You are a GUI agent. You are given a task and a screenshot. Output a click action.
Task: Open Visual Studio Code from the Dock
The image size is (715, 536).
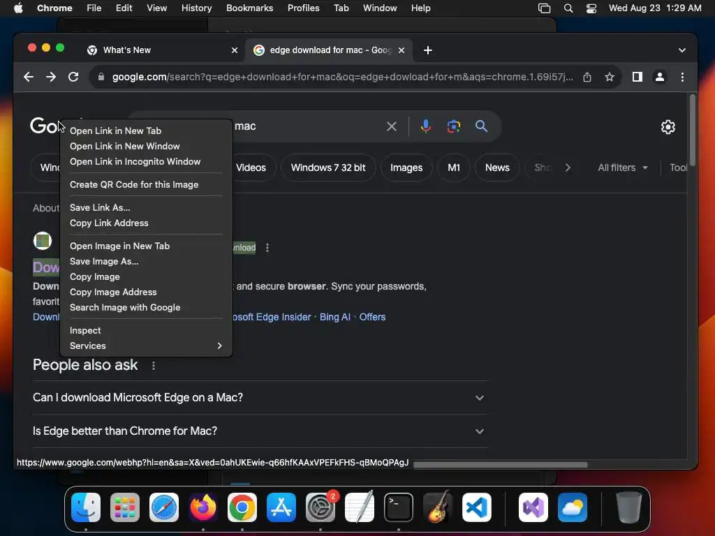click(x=476, y=507)
